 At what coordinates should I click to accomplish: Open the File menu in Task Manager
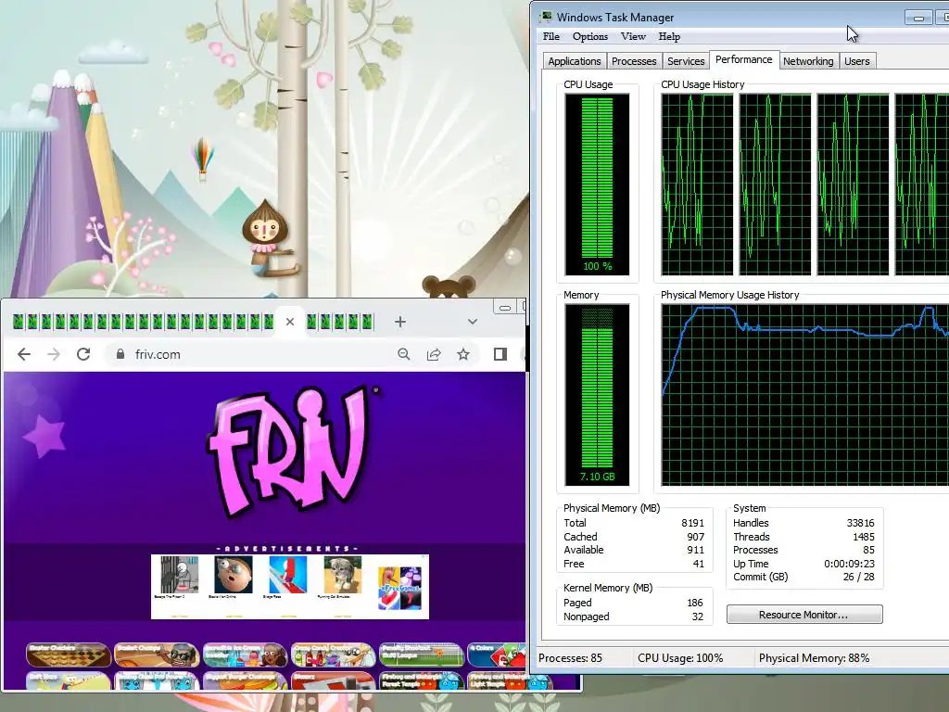click(550, 36)
